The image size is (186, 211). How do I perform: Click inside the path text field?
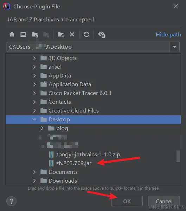(88, 47)
